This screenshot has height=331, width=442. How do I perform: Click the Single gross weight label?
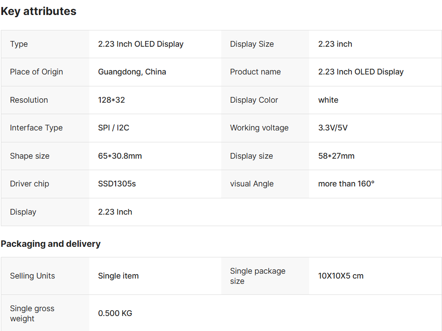[32, 313]
